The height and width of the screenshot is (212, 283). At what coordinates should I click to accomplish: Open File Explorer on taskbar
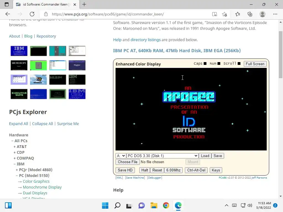154,205
